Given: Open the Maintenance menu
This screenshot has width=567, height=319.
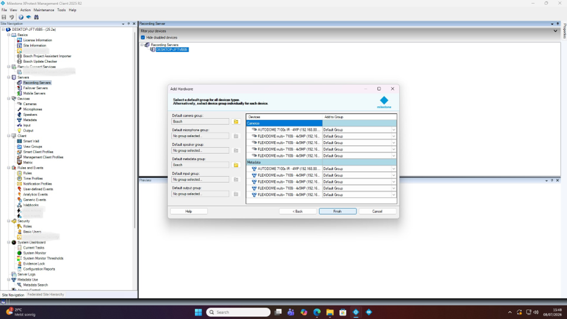Looking at the screenshot, I should coord(44,10).
